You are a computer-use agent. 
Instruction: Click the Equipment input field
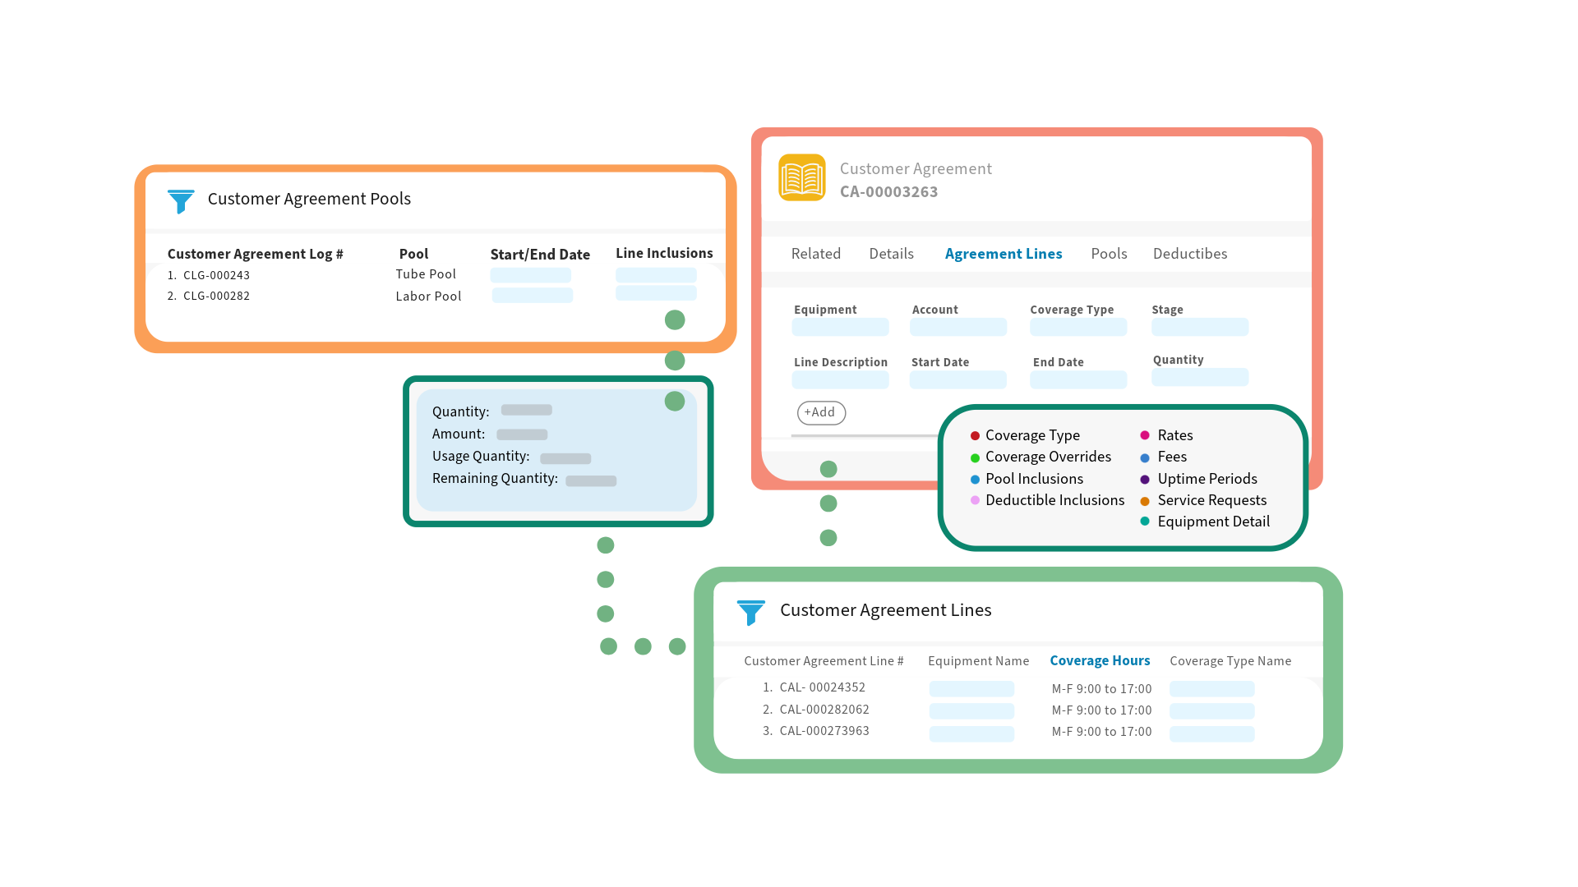840,327
